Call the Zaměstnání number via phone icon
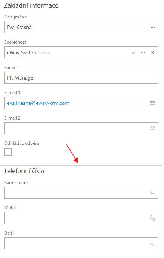The height and width of the screenshot is (258, 164). coord(152,193)
